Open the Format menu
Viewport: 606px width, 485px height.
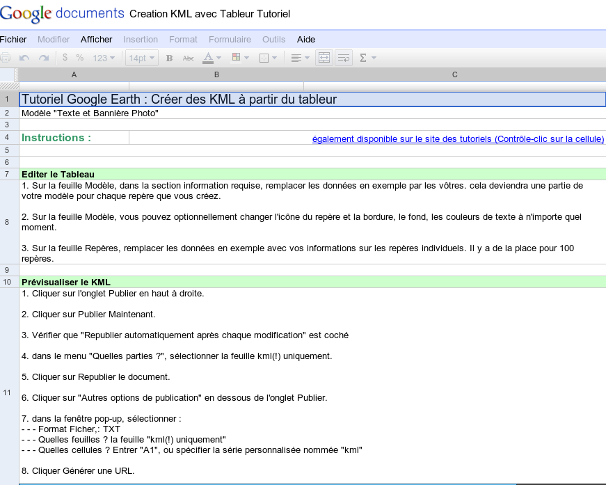coord(183,40)
